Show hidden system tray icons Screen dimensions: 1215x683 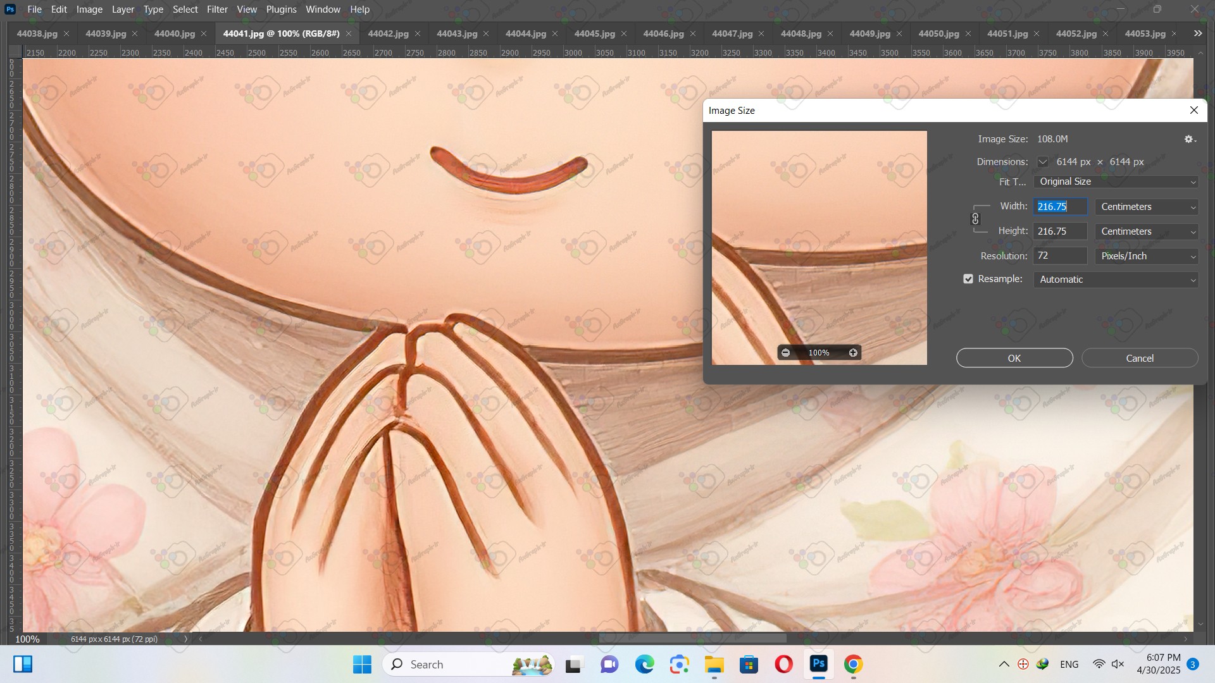pos(1004,664)
